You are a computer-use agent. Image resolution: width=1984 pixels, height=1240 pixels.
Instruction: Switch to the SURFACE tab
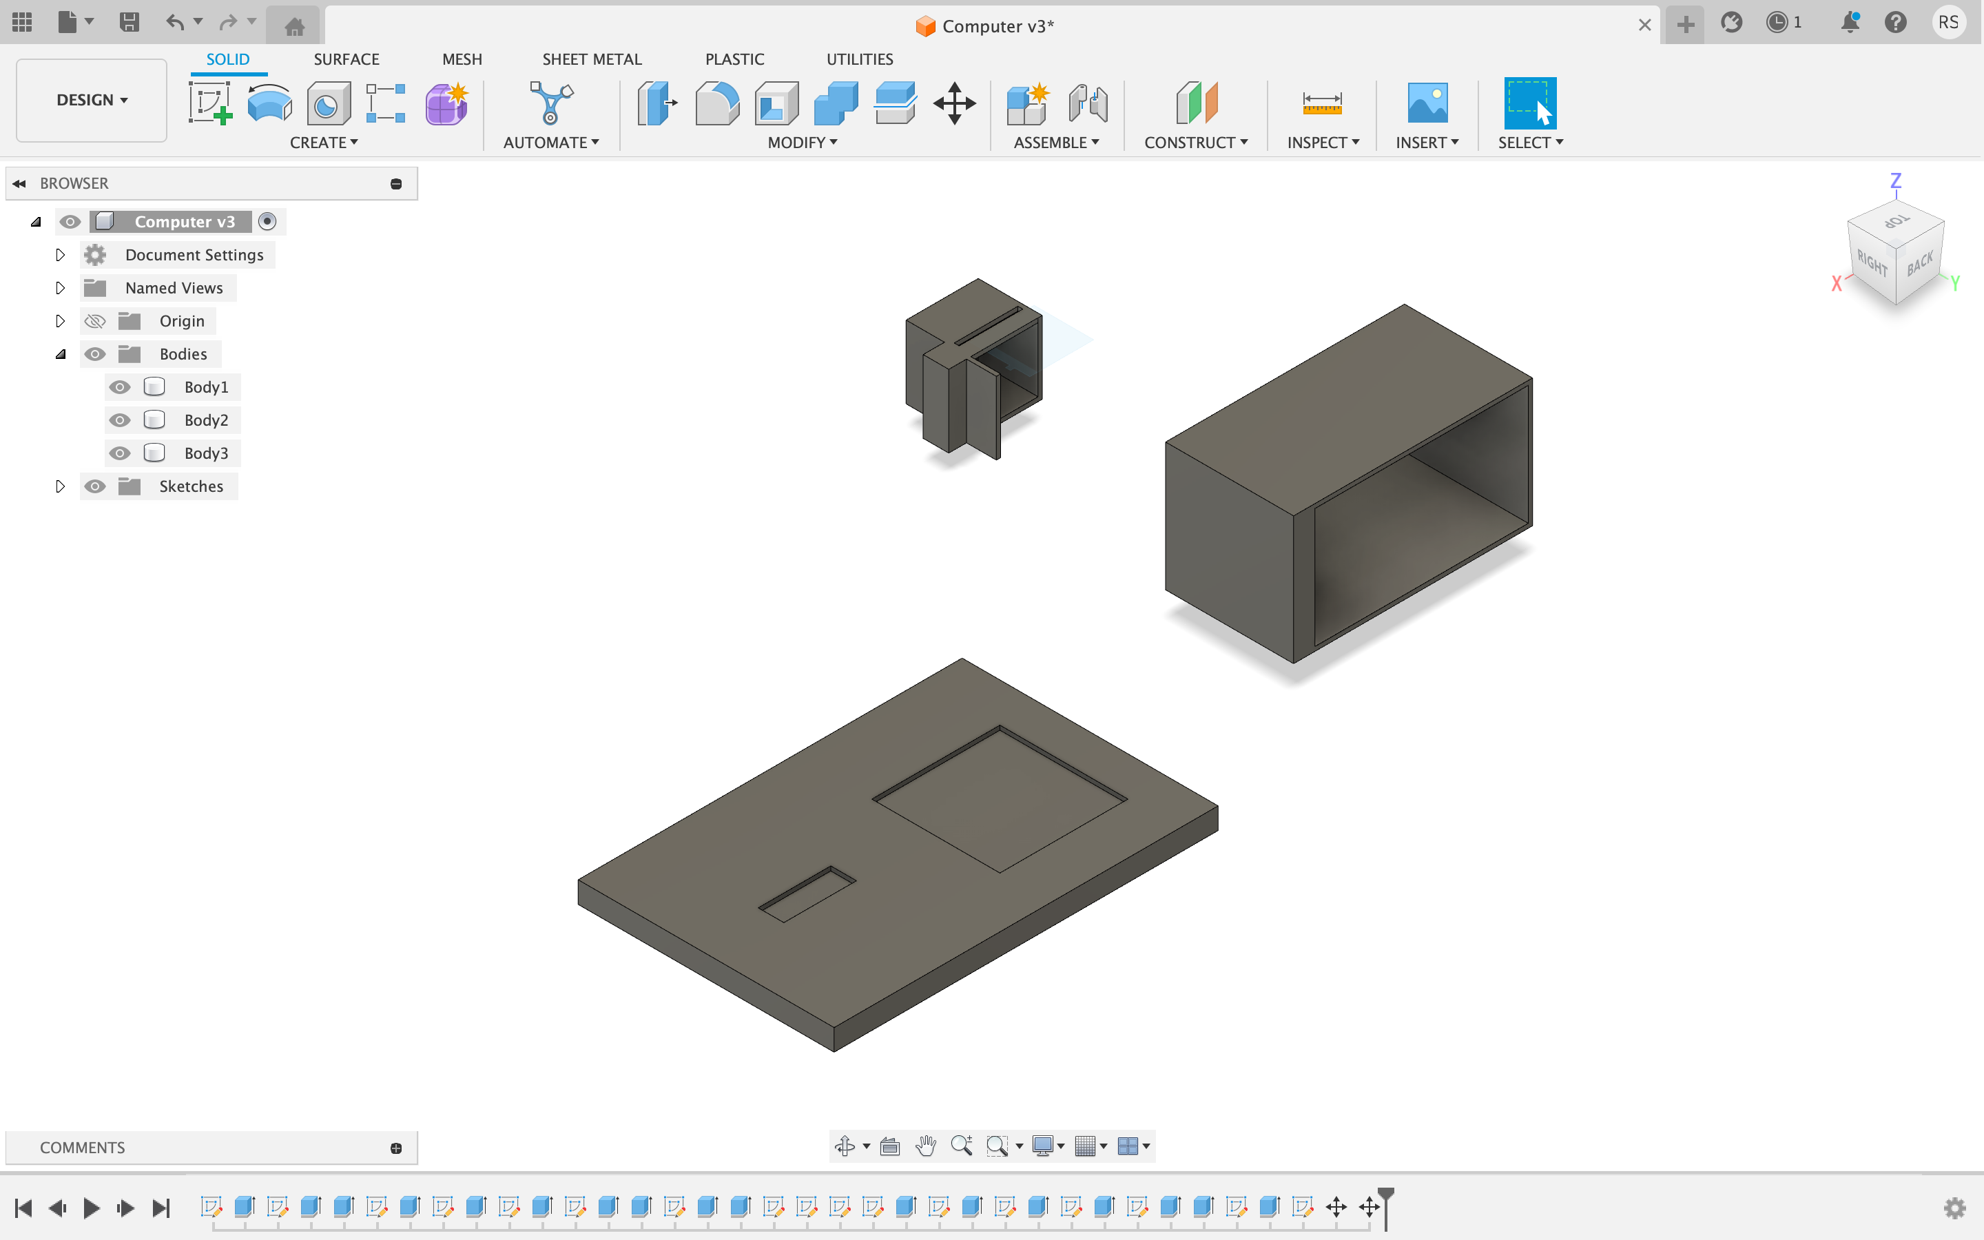[346, 57]
